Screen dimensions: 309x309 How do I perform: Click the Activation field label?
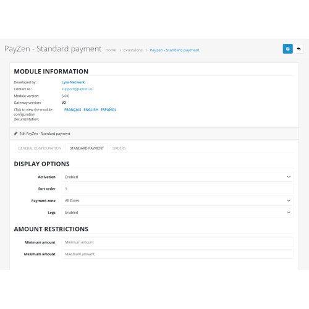(x=46, y=177)
